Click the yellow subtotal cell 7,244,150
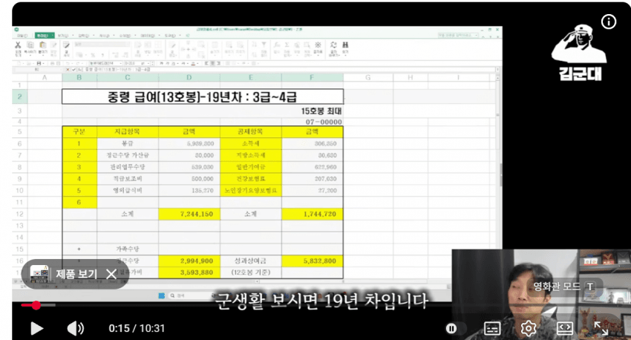631x340 pixels. [189, 214]
